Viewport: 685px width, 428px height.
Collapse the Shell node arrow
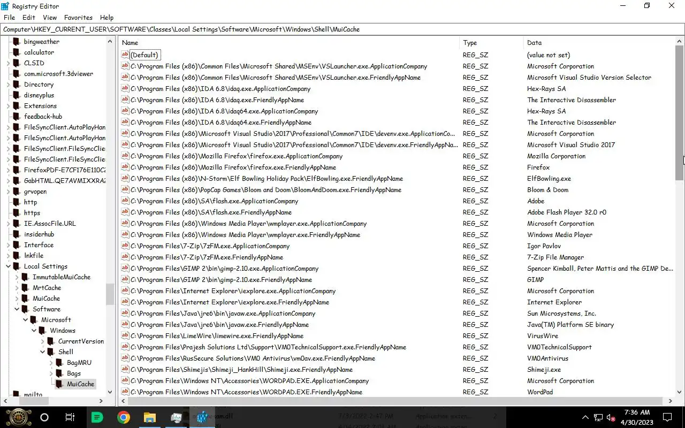[42, 352]
